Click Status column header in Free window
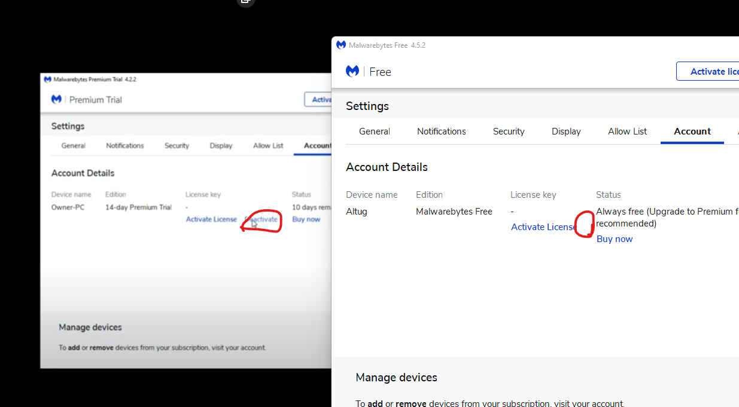Image resolution: width=739 pixels, height=407 pixels. click(609, 194)
